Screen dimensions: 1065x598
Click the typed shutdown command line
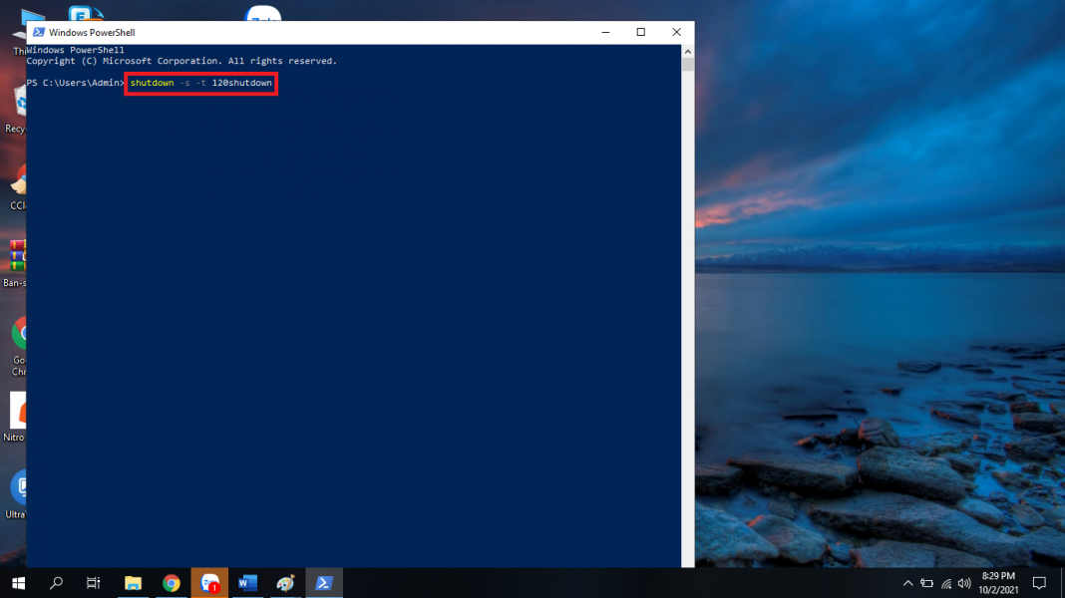coord(200,83)
